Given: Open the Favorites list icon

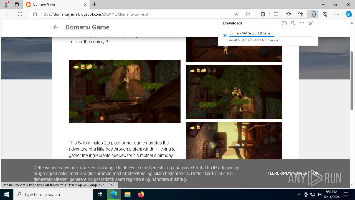Looking at the screenshot, I should pos(288,14).
